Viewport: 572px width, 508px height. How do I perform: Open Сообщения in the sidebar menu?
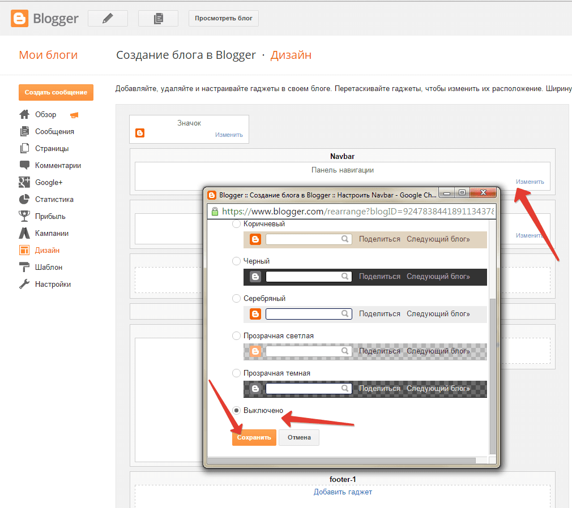54,132
